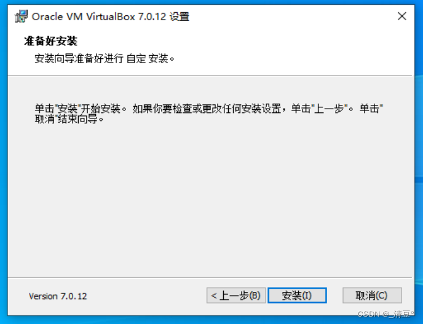Click the 安装向导准备好进行 自定 安装 subtitle
Image resolution: width=423 pixels, height=324 pixels.
coord(105,58)
